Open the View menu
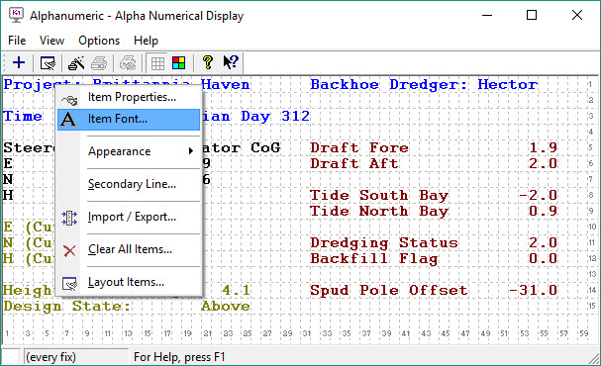The image size is (601, 366). pyautogui.click(x=51, y=41)
